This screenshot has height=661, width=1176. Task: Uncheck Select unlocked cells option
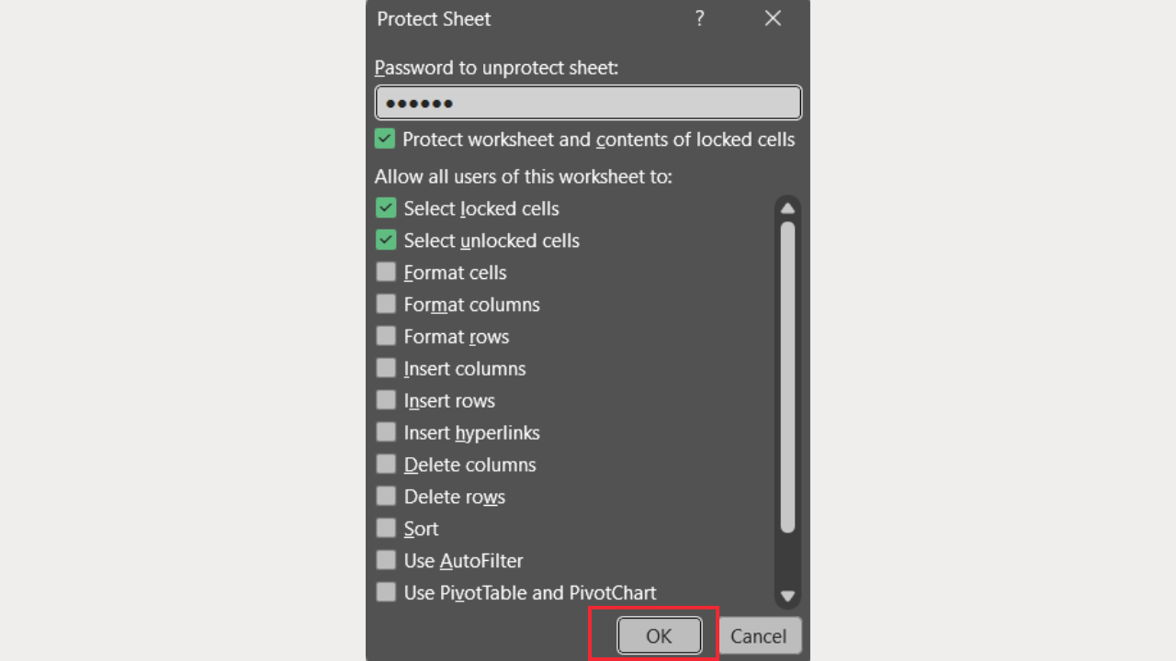[386, 241]
